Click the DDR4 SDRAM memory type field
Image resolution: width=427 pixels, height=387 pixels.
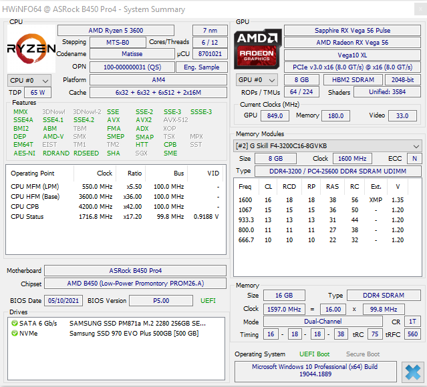[384, 296]
